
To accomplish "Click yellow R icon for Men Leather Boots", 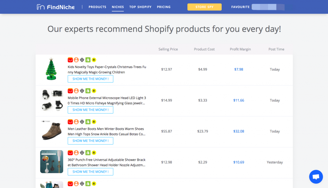I will tap(94, 122).
